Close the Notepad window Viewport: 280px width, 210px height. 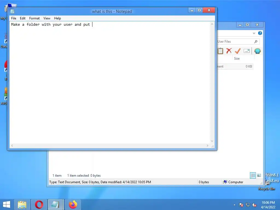point(209,10)
